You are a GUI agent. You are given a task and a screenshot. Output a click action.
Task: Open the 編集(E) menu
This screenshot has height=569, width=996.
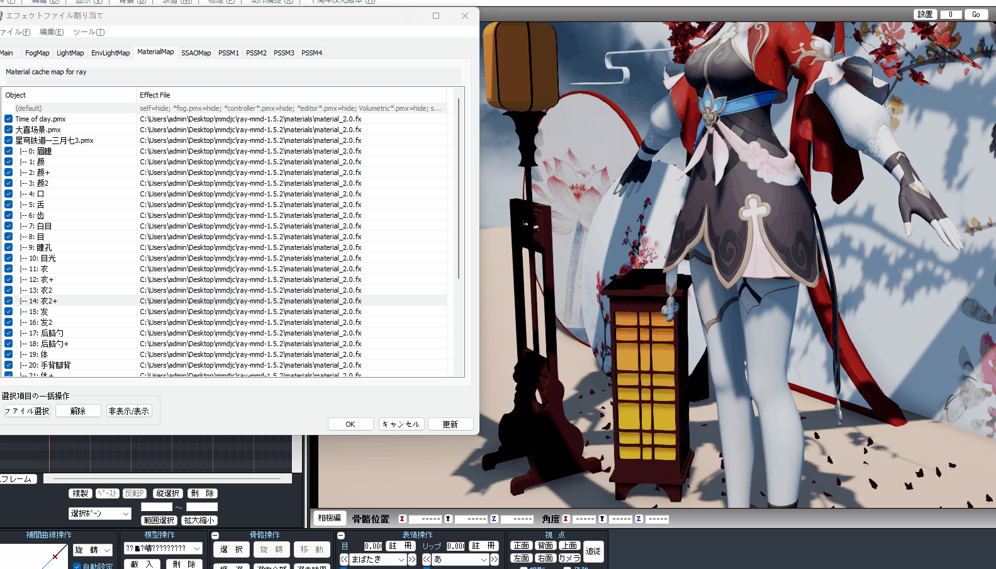pos(52,32)
